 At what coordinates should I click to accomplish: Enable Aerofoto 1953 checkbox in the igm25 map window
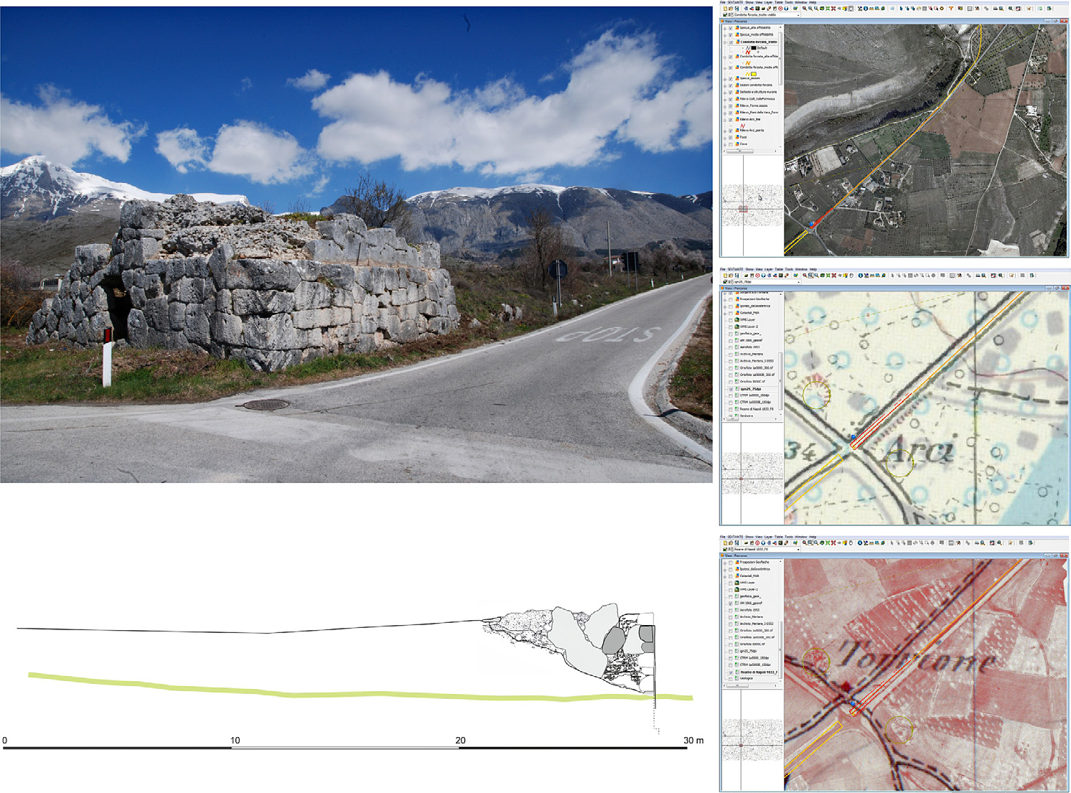click(731, 347)
